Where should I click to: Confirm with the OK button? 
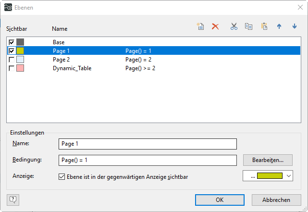coord(219,200)
